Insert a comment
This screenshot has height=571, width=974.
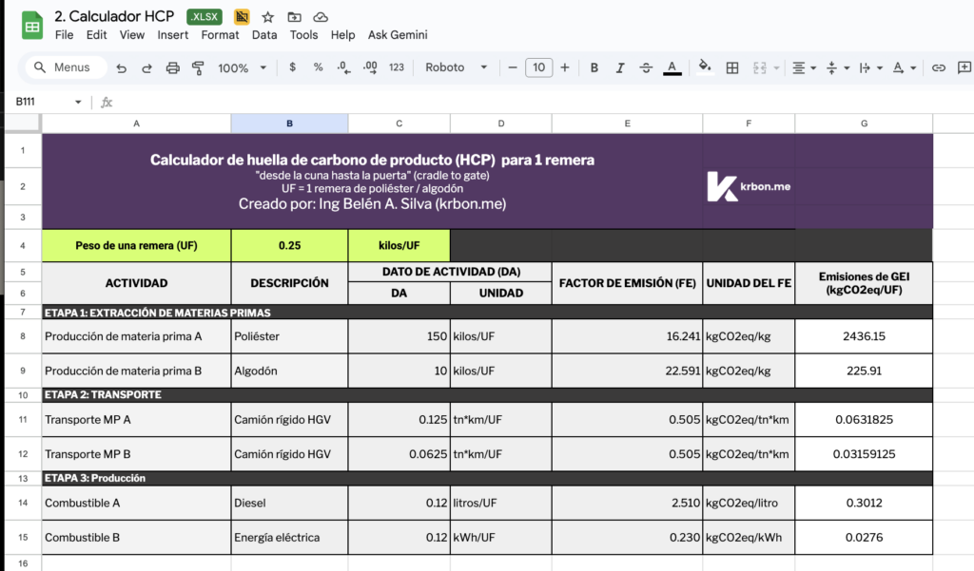pyautogui.click(x=964, y=67)
